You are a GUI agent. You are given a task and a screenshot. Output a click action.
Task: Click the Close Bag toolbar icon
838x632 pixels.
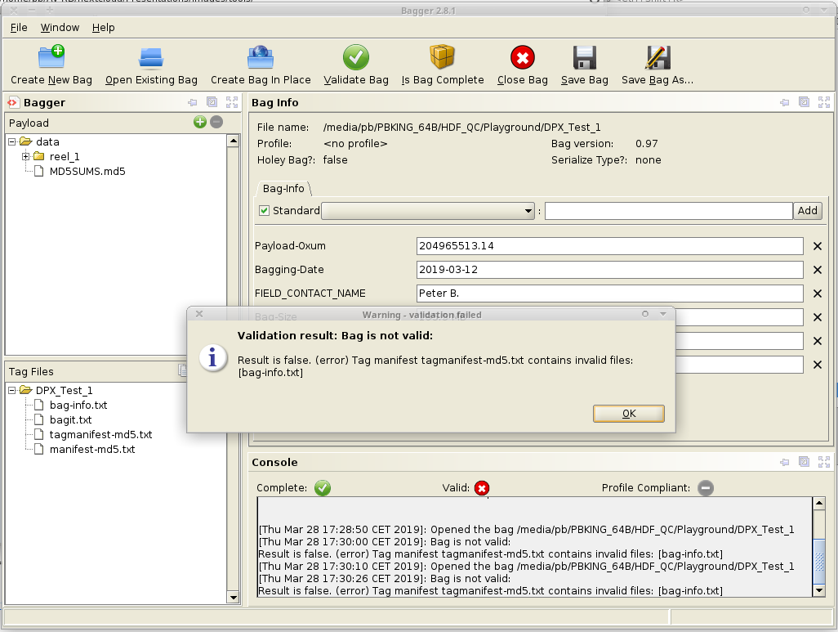[522, 57]
